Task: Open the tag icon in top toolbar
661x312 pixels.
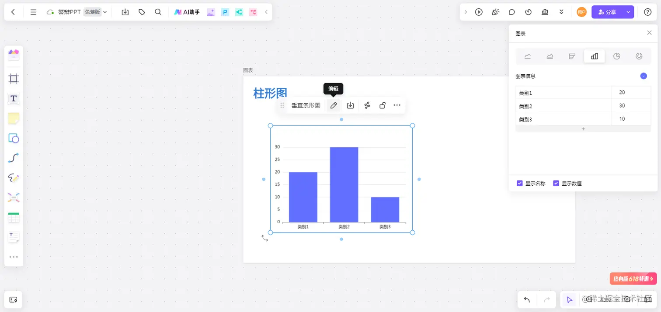Action: 142,12
